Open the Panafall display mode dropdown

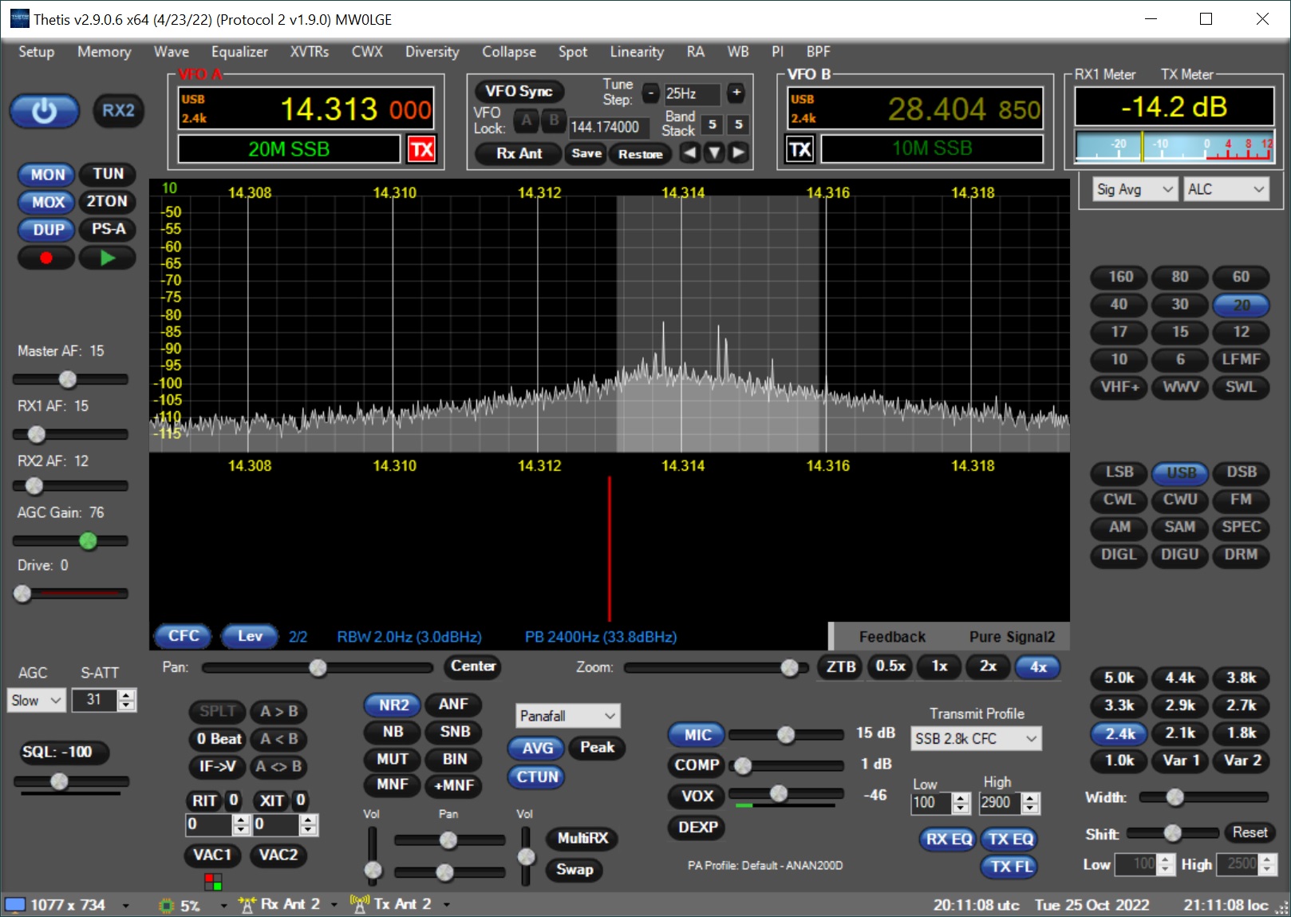coord(567,715)
